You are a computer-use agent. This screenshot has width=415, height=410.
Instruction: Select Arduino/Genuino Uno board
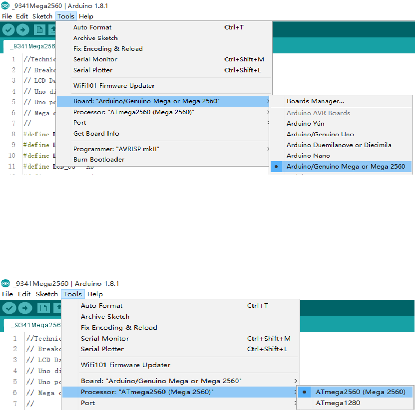(341, 134)
